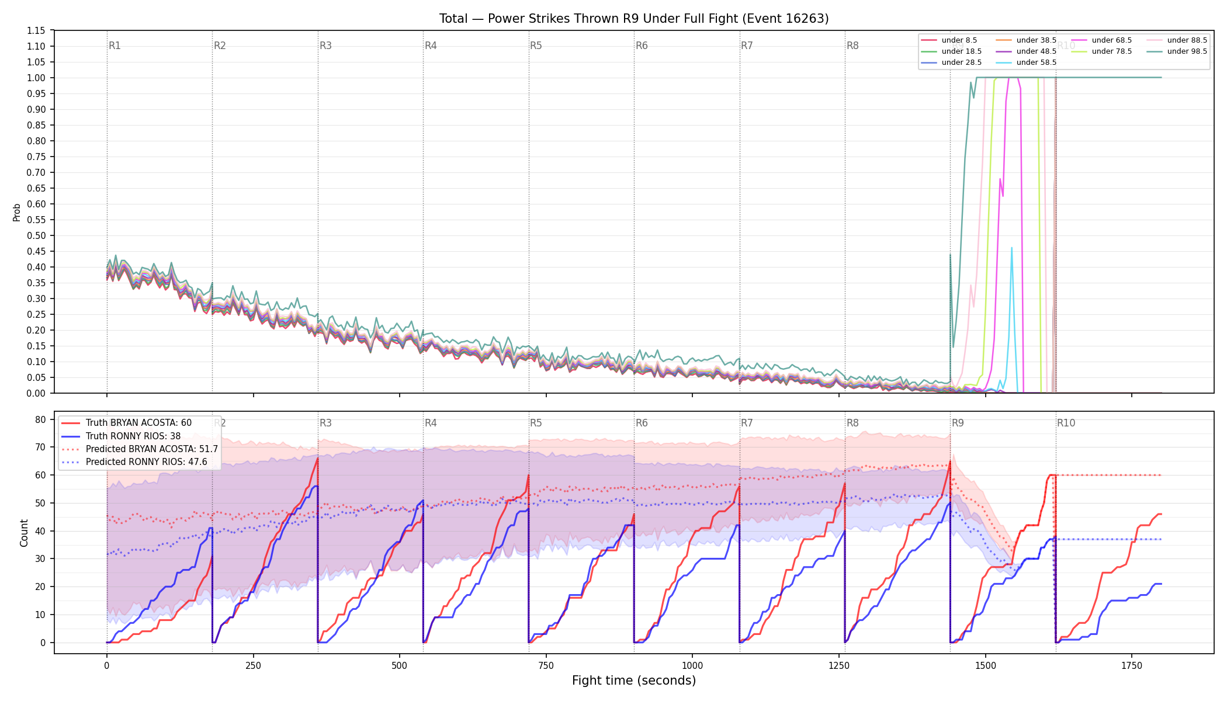Click the count axis tick 80
Screen dimensions: 1227x701
[40, 419]
